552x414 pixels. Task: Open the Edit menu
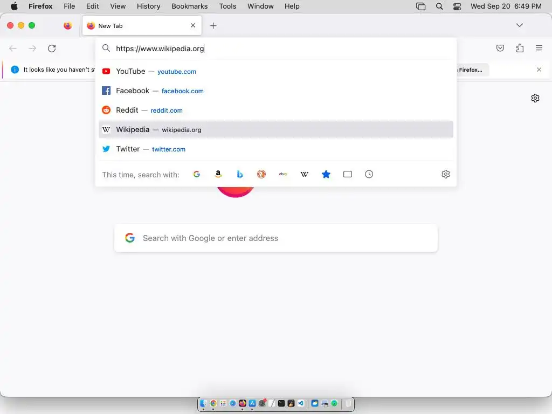coord(93,6)
